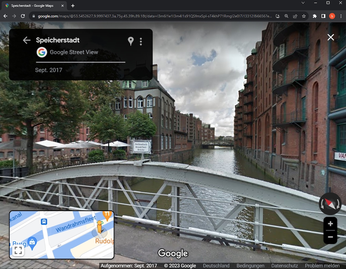This screenshot has height=269, width=346.
Task: Click the shopping bag pin near Burg
Action: pyautogui.click(x=32, y=242)
